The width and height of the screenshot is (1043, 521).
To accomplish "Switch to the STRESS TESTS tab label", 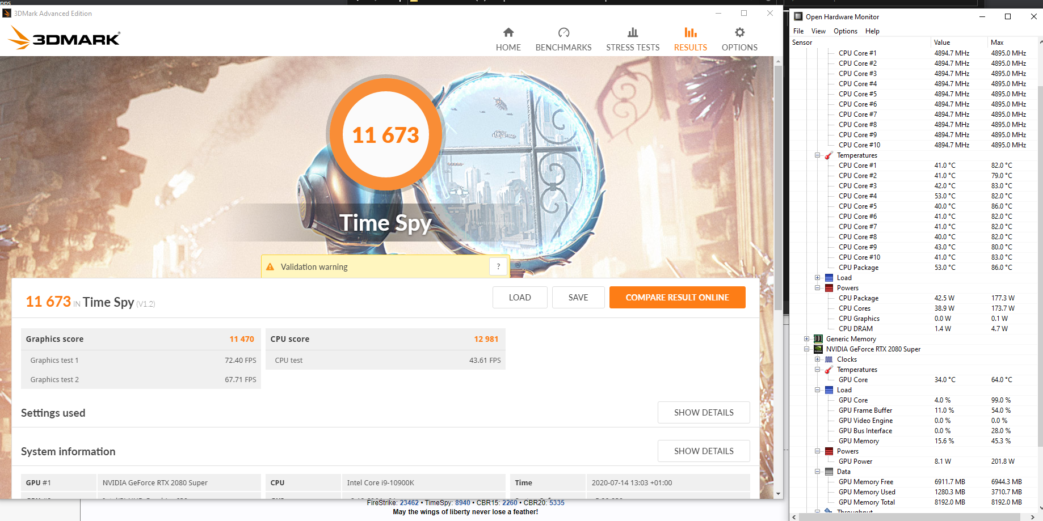I will (x=633, y=48).
